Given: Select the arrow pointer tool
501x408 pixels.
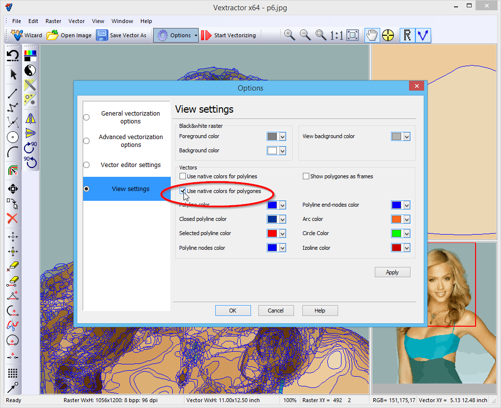Looking at the screenshot, I should point(13,74).
